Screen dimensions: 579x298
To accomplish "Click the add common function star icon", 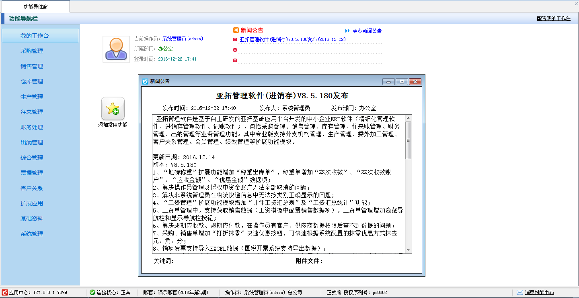I will (113, 109).
